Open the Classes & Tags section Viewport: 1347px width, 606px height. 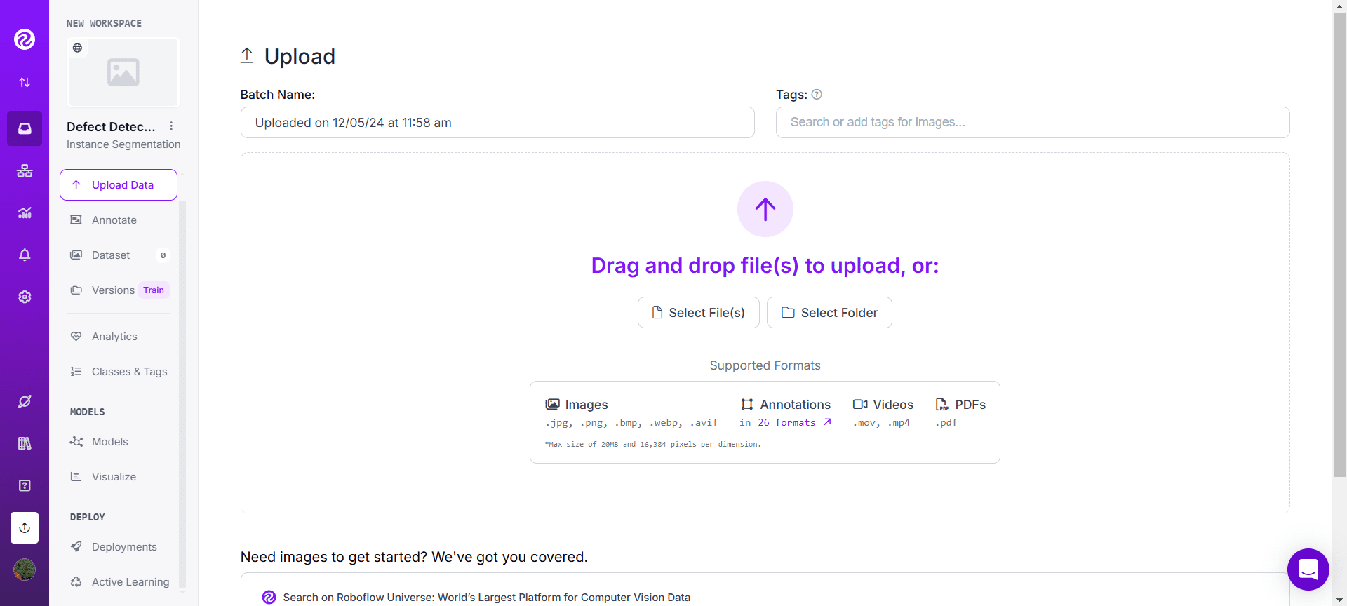point(129,372)
